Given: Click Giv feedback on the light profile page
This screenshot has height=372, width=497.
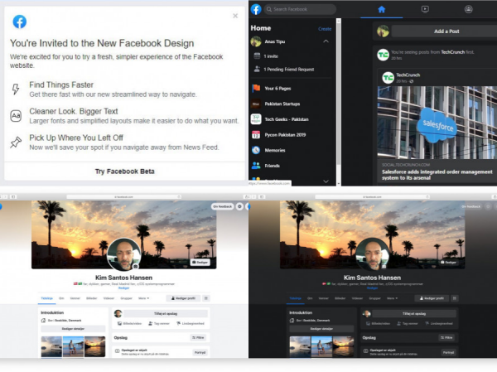Looking at the screenshot, I should coord(223,206).
